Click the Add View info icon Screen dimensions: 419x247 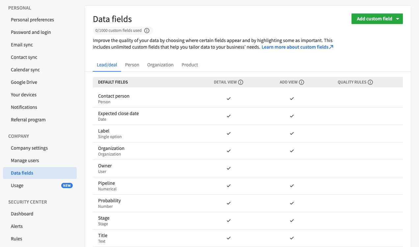[x=302, y=82]
